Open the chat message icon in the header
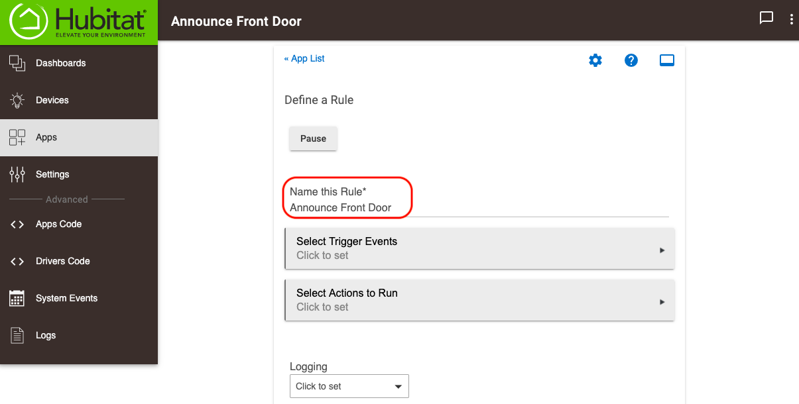The height and width of the screenshot is (404, 799). [x=767, y=18]
